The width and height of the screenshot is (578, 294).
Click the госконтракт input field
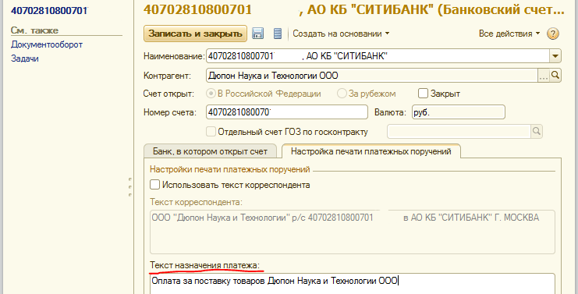tap(459, 131)
